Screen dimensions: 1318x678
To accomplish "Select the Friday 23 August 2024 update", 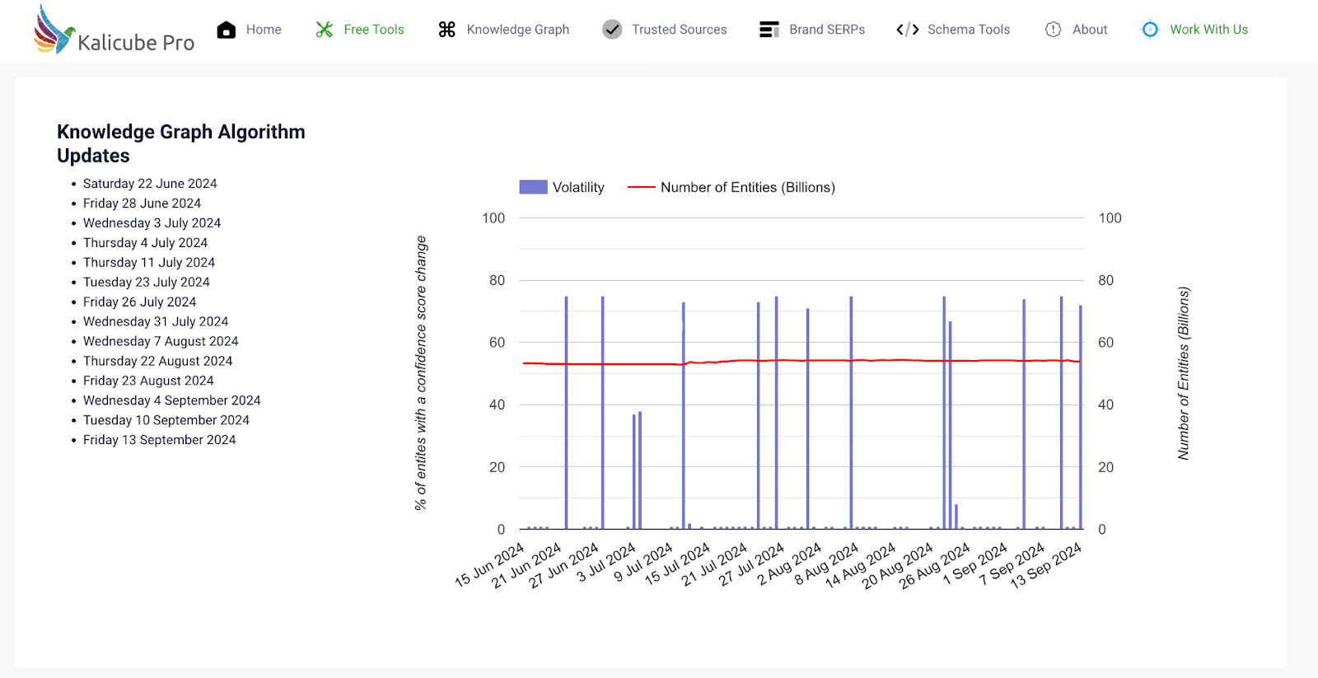I will pos(148,381).
